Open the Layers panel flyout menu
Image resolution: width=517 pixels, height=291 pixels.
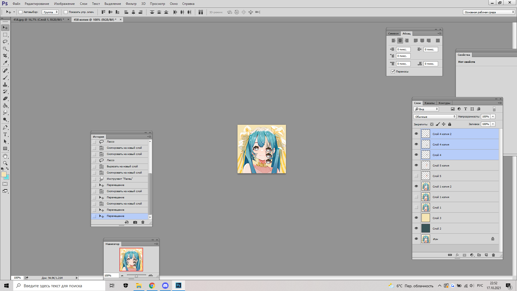pos(500,103)
